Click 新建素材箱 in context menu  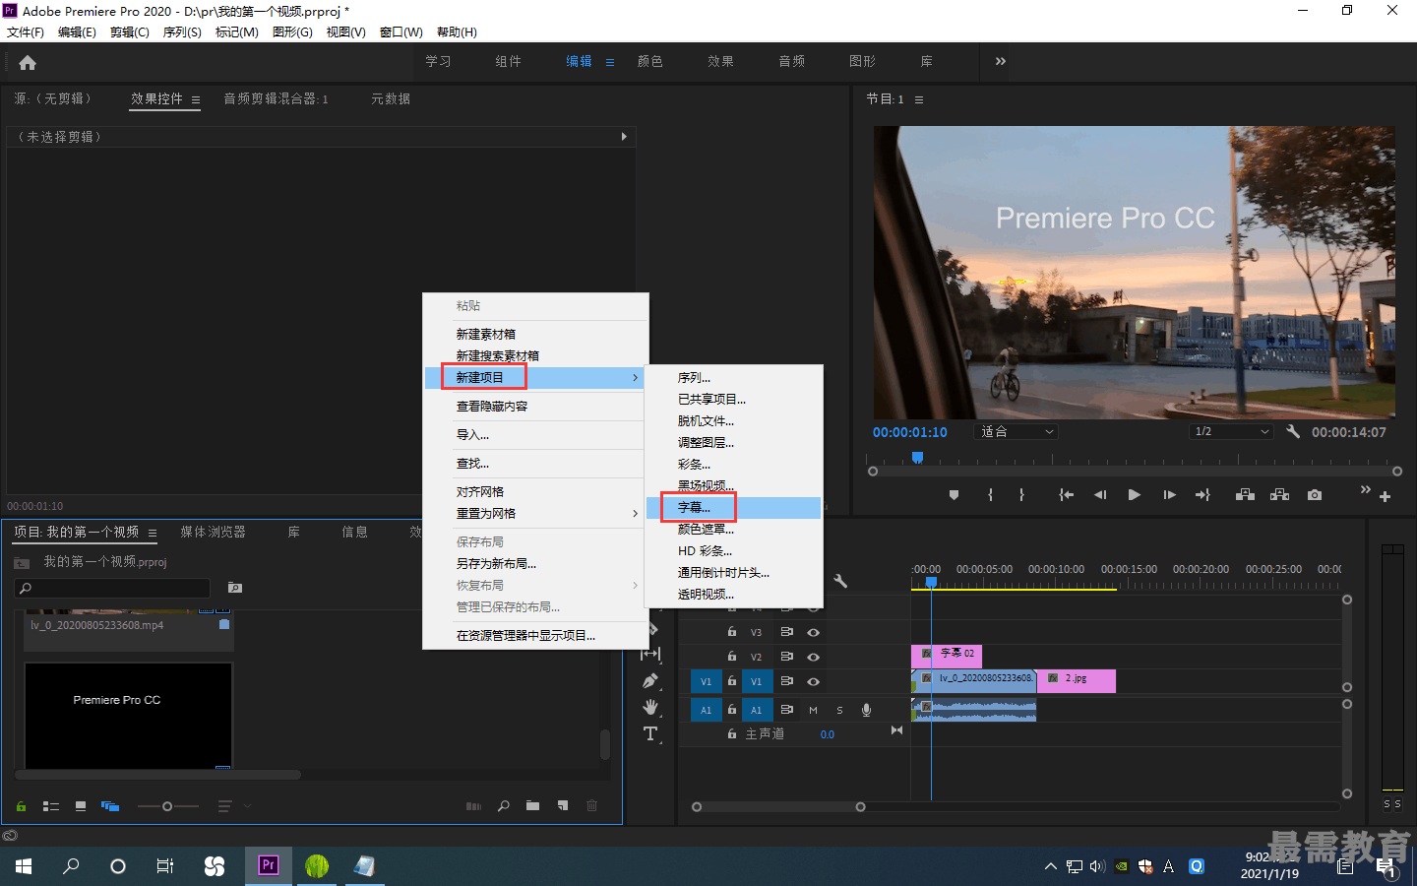pyautogui.click(x=535, y=335)
